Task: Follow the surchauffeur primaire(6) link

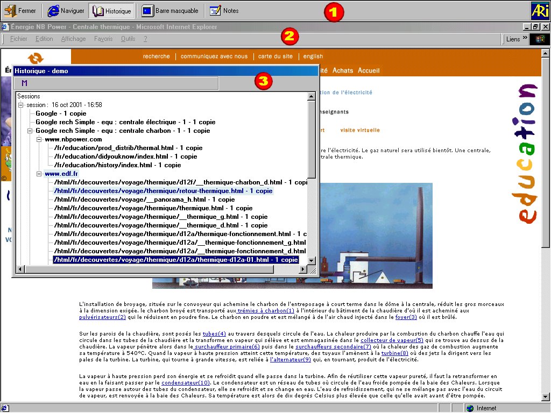Action: tap(227, 347)
